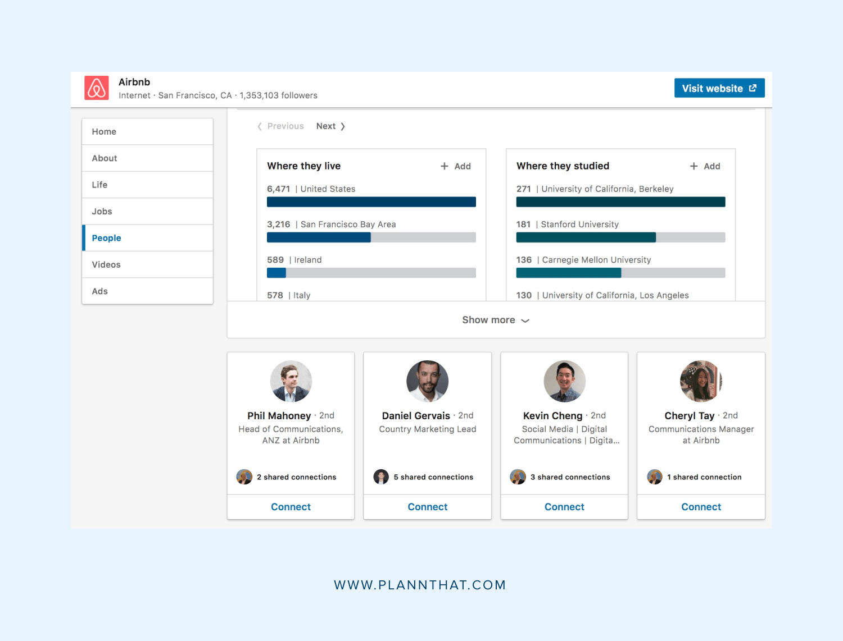Click the 589 Ireland label
Screen dimensions: 843x641
294,260
